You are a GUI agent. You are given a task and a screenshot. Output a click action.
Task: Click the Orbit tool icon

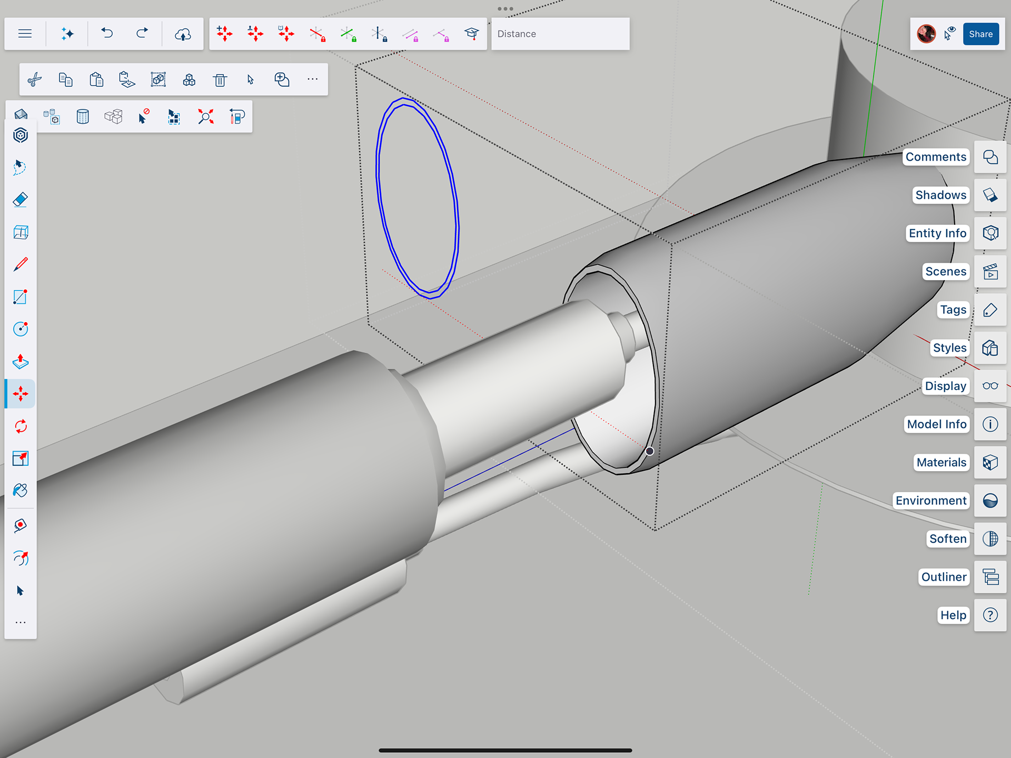(x=20, y=558)
